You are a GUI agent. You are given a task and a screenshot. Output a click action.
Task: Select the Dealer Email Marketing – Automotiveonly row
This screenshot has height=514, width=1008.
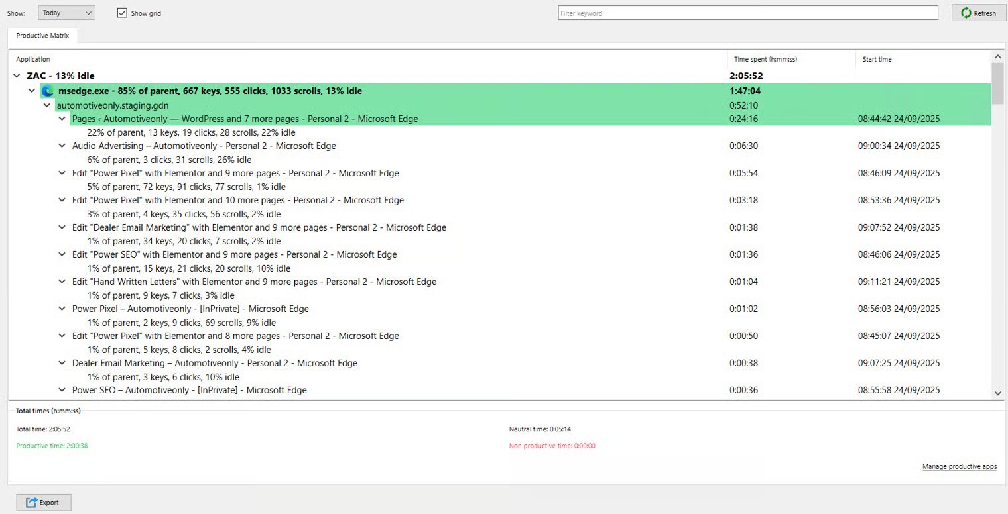coord(214,363)
